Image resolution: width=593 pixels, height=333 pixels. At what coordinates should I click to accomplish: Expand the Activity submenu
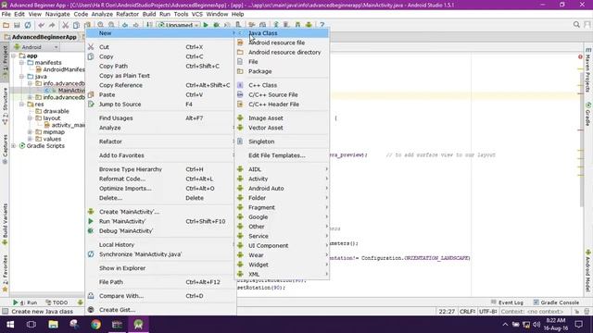[x=282, y=179]
